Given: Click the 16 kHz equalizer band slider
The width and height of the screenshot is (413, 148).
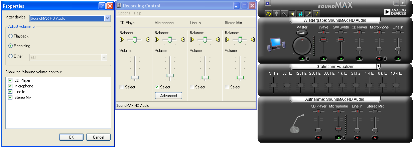Looking at the screenshot, I should pyautogui.click(x=396, y=85).
